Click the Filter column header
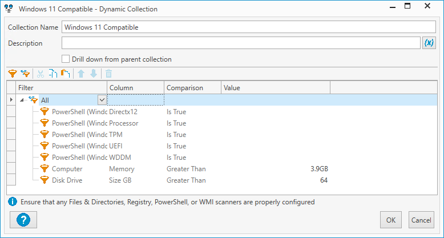The image size is (444, 238). (x=62, y=88)
